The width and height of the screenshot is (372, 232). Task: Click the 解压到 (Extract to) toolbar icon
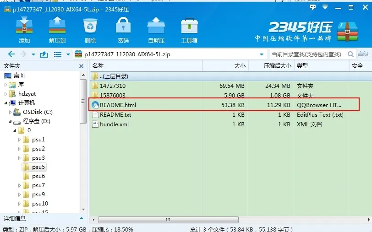(57, 25)
